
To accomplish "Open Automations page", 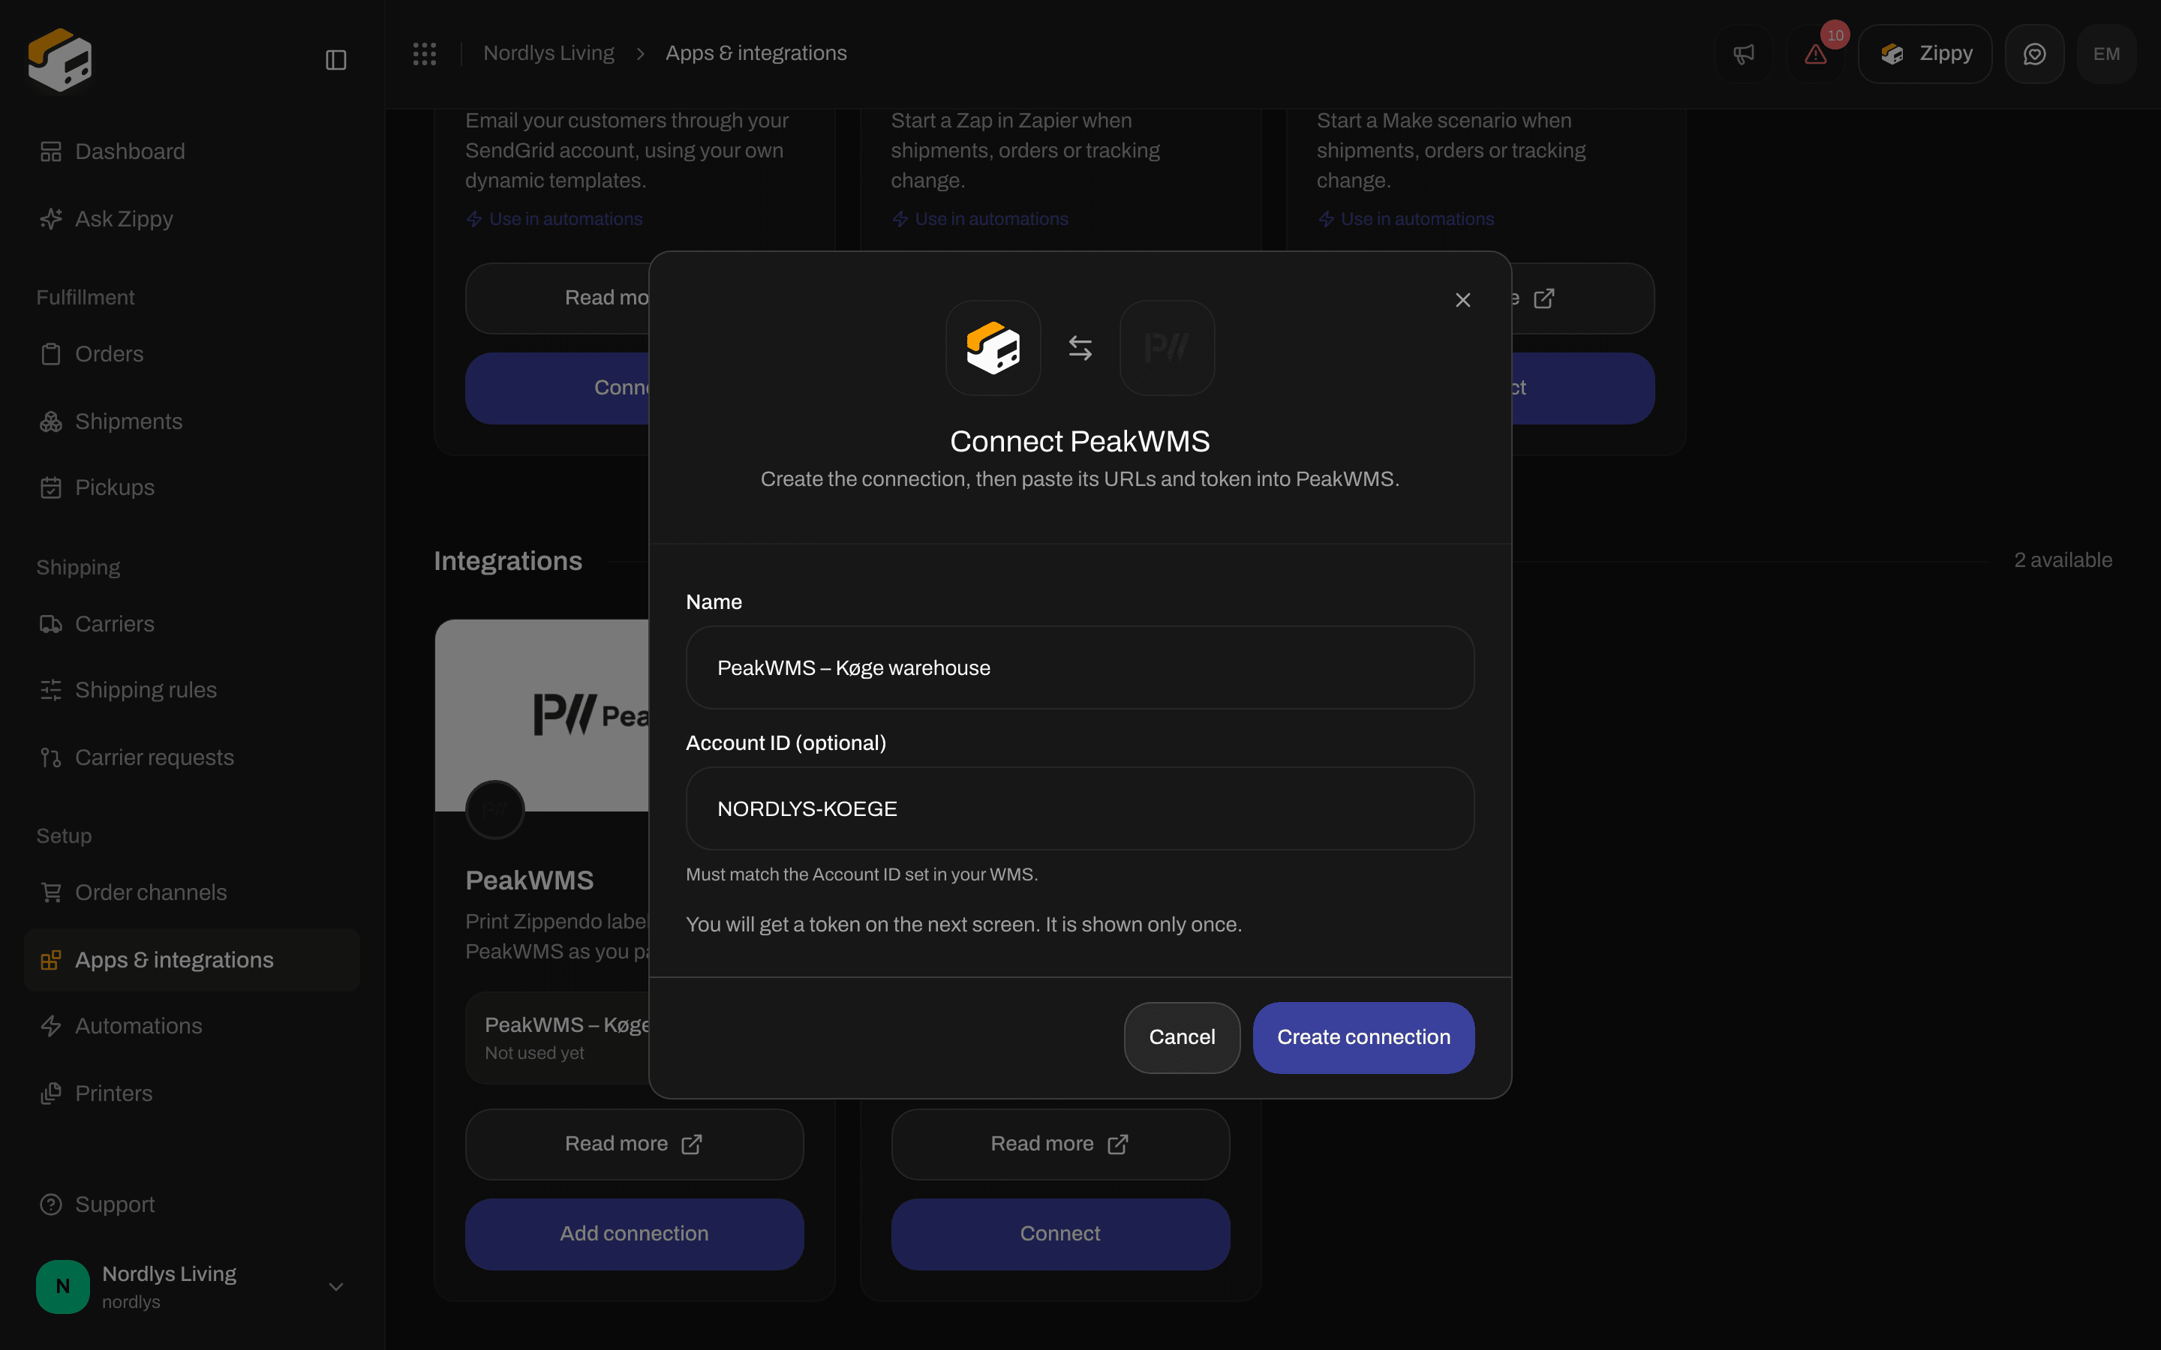I will click(192, 1026).
